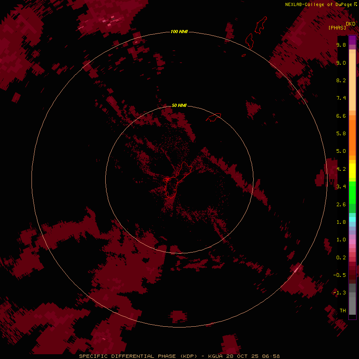Click the -0.5 scale value
Viewport: 359px width, 359px height.
(x=339, y=275)
